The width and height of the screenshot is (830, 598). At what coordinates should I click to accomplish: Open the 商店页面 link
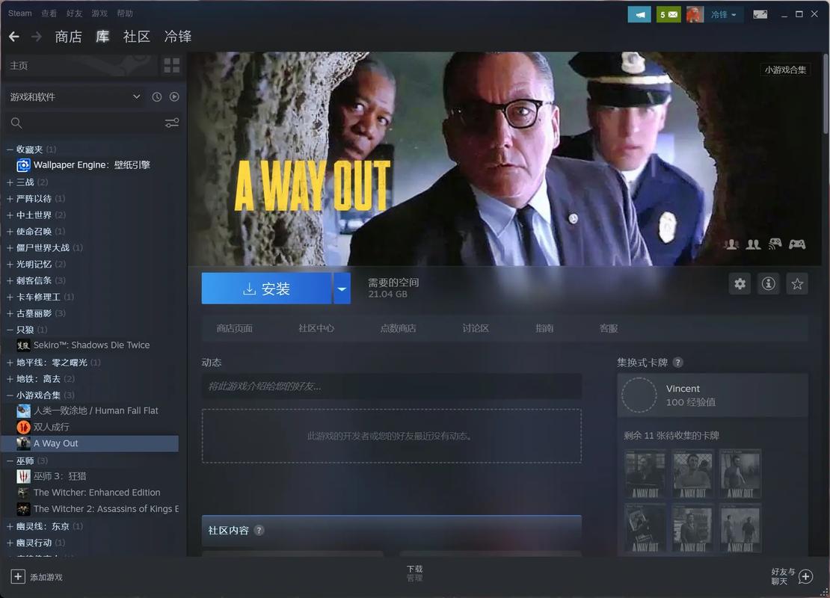click(x=235, y=329)
